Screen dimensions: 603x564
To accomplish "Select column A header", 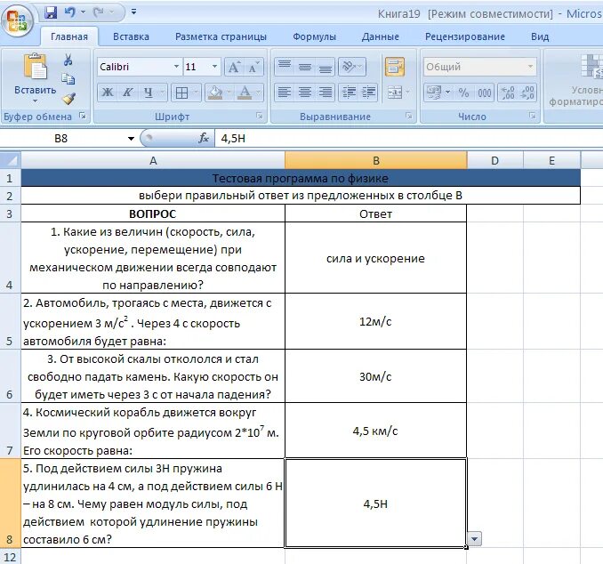I will 153,160.
